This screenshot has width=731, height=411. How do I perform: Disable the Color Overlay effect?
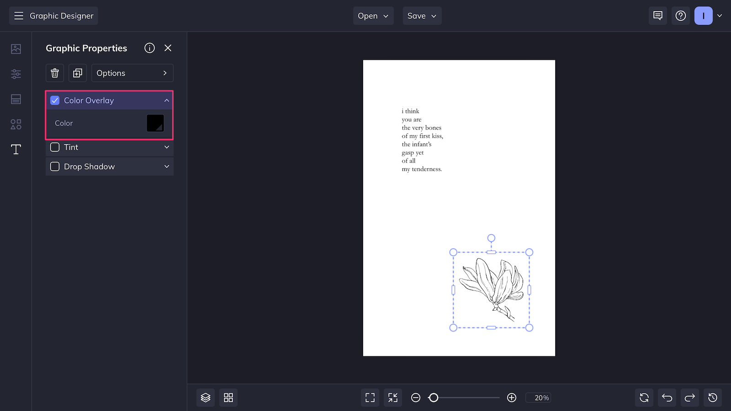click(x=55, y=100)
